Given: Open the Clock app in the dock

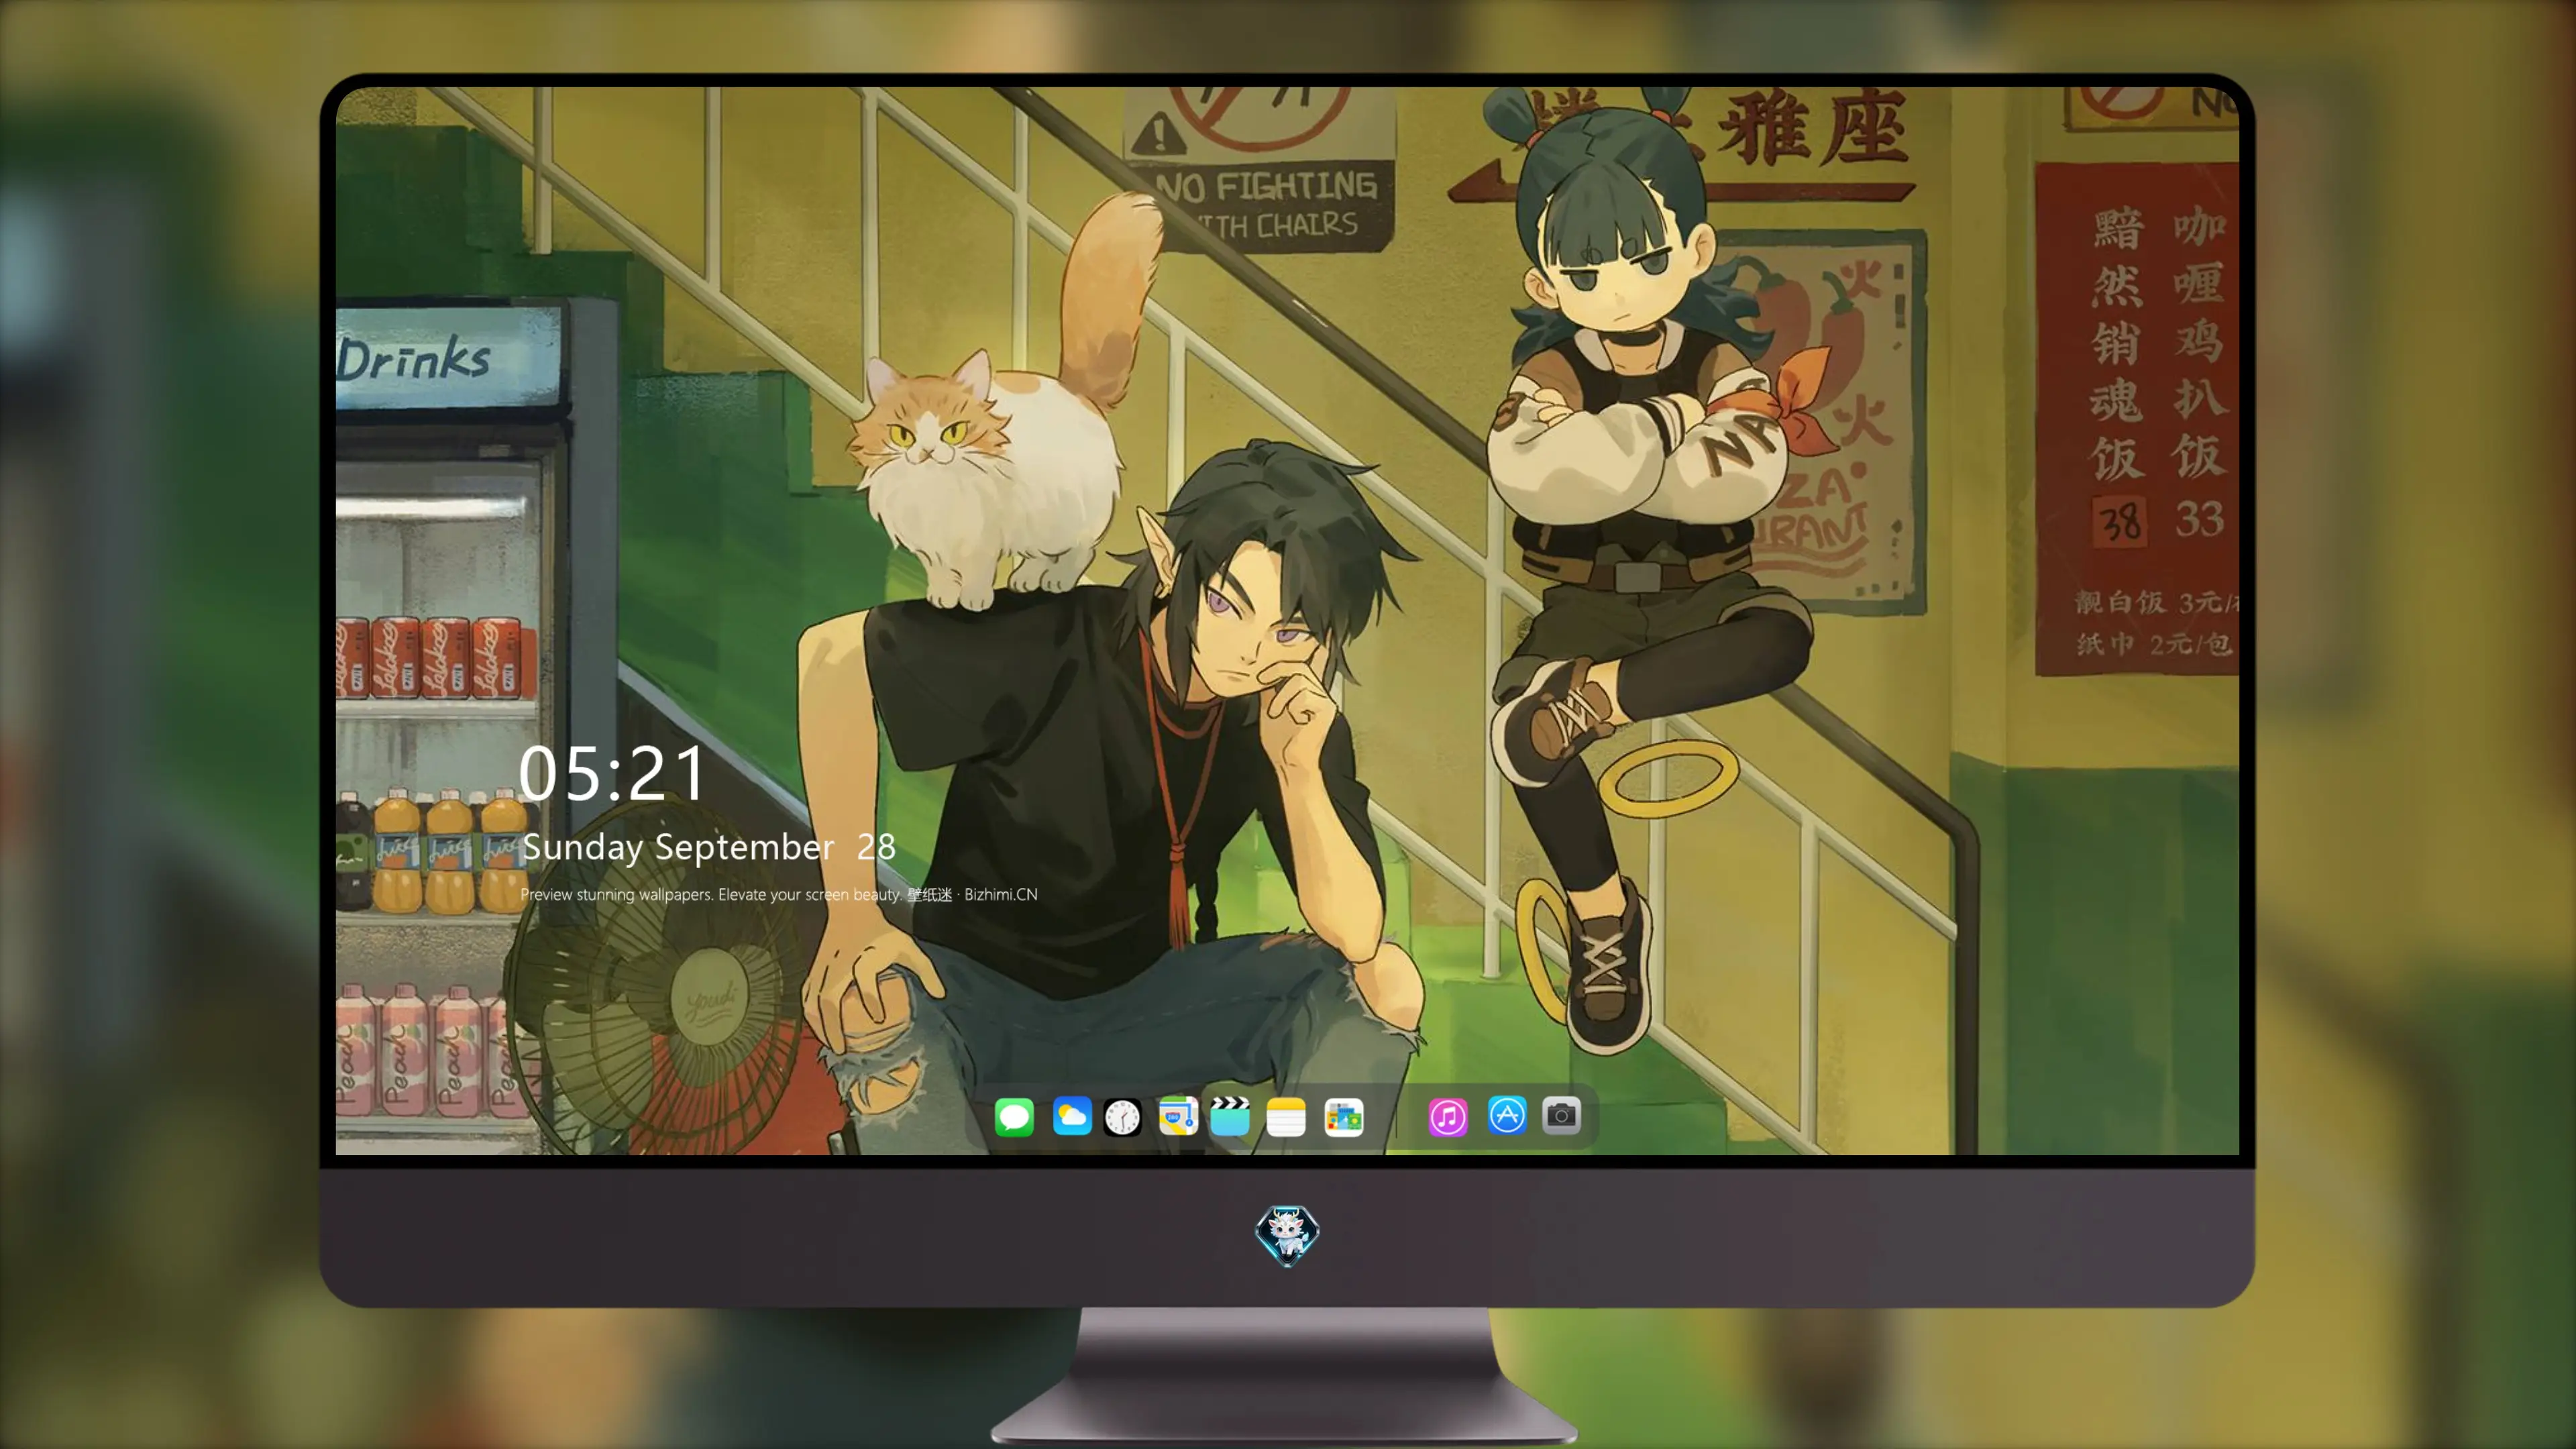Looking at the screenshot, I should point(1122,1116).
